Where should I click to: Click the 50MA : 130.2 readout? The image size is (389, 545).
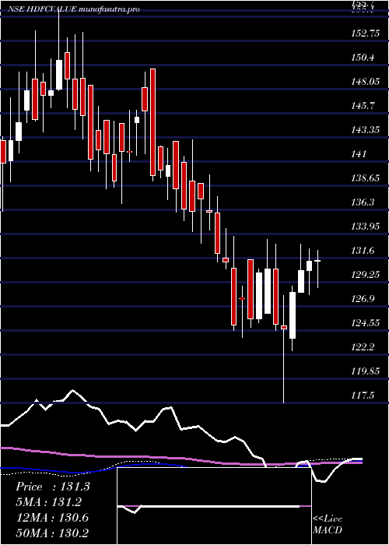[x=52, y=533]
